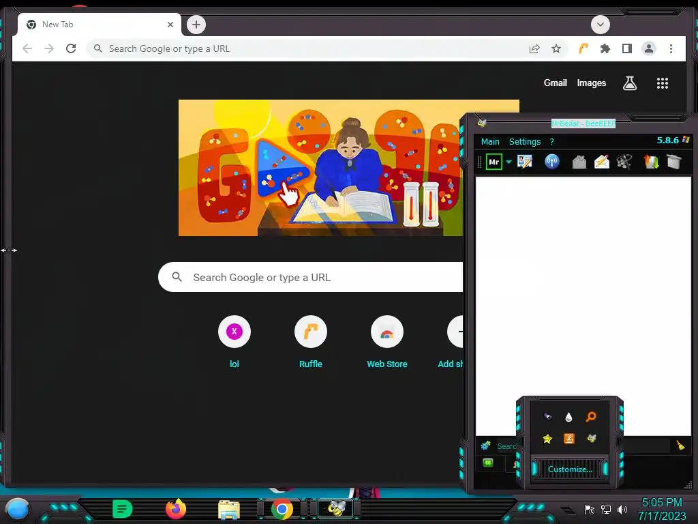Open the BeeBEEP edit profile icon

[524, 161]
